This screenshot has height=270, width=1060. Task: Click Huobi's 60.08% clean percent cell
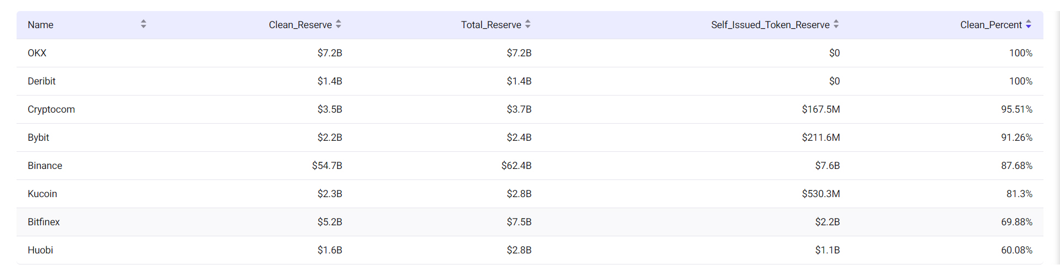[x=1016, y=250]
